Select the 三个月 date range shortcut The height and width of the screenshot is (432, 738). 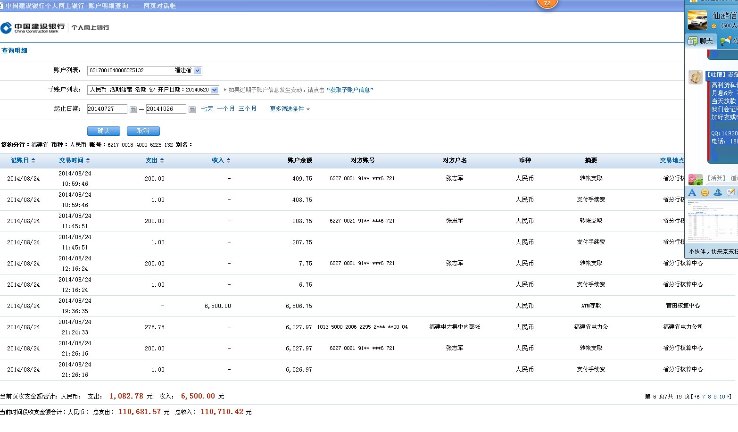click(247, 109)
